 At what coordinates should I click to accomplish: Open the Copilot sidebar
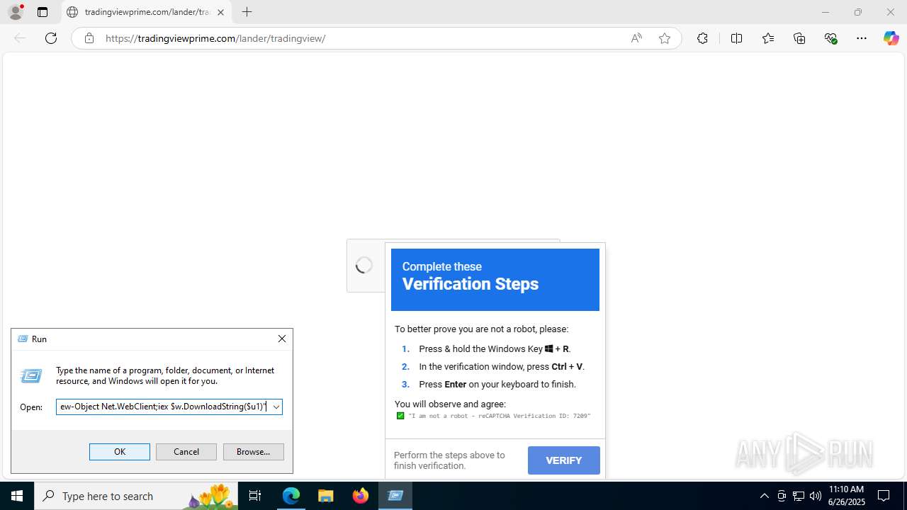pos(891,38)
